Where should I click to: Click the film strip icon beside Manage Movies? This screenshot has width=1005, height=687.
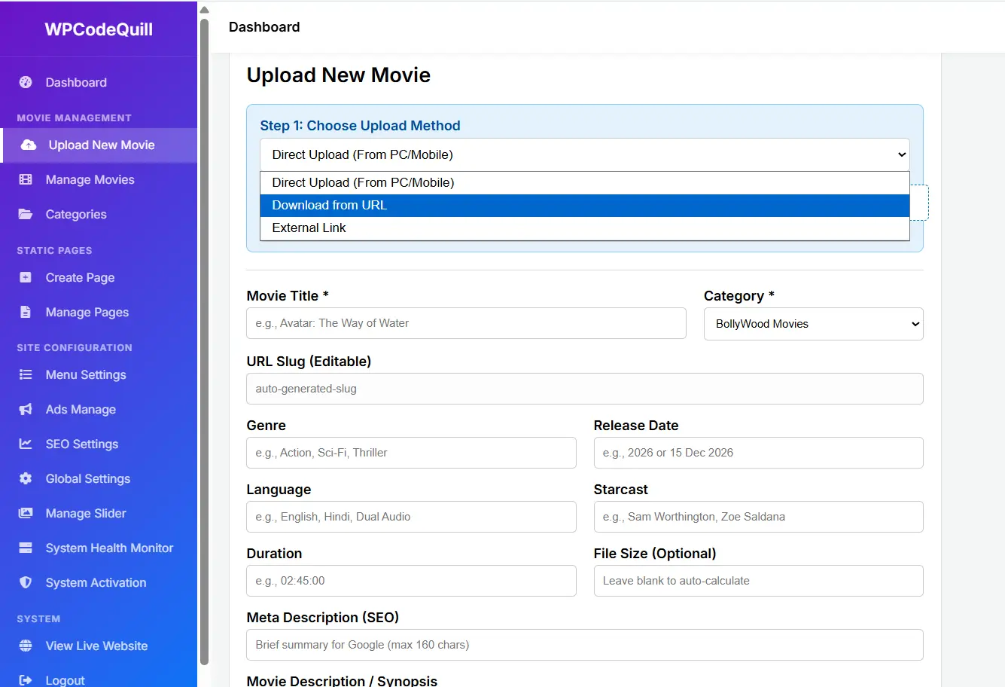[x=26, y=179]
